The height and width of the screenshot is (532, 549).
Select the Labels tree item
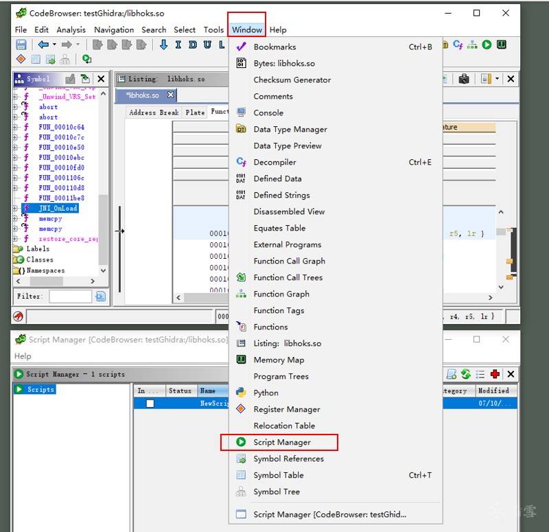click(38, 249)
